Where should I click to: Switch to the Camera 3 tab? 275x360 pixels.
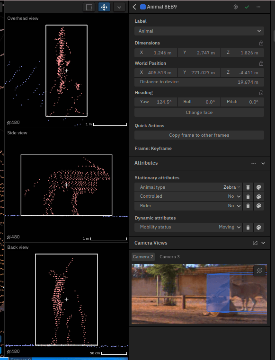point(169,257)
